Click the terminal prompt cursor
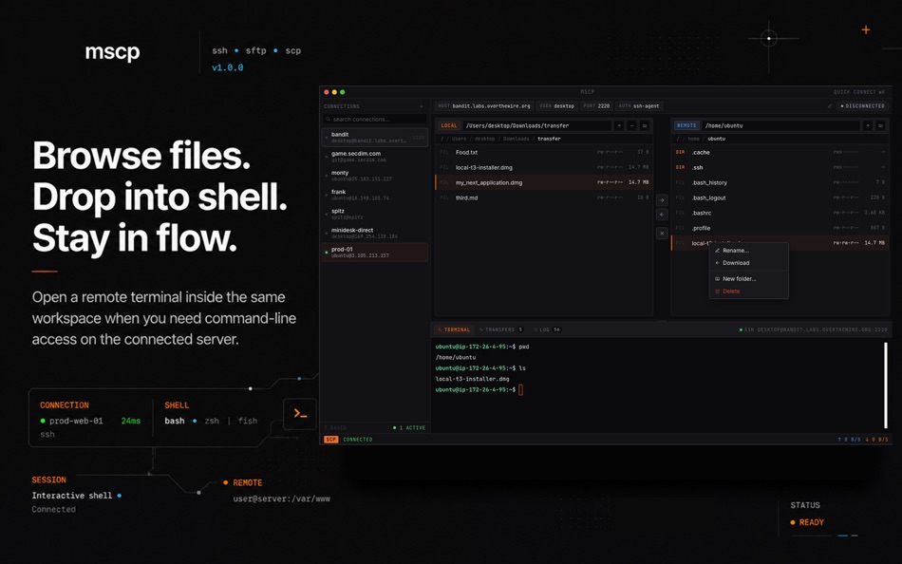The width and height of the screenshot is (902, 564). (520, 389)
